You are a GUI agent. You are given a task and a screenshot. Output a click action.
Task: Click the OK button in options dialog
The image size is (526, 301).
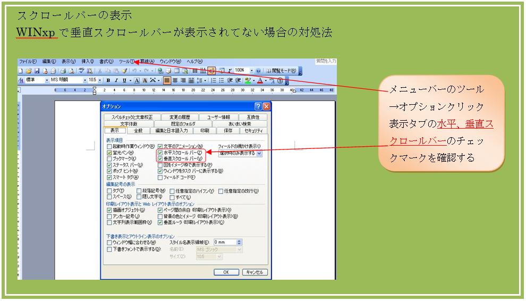coord(226,272)
